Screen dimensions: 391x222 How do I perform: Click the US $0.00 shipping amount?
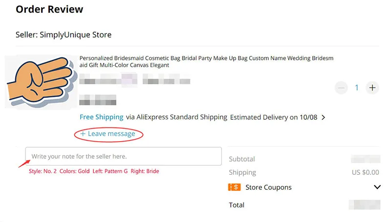coord(365,172)
